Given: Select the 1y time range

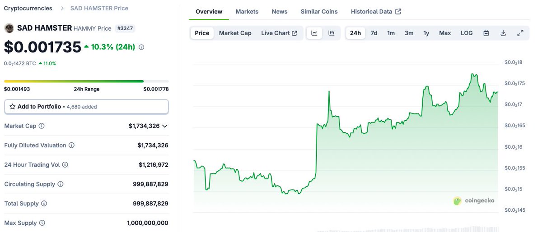Looking at the screenshot, I should pos(426,33).
